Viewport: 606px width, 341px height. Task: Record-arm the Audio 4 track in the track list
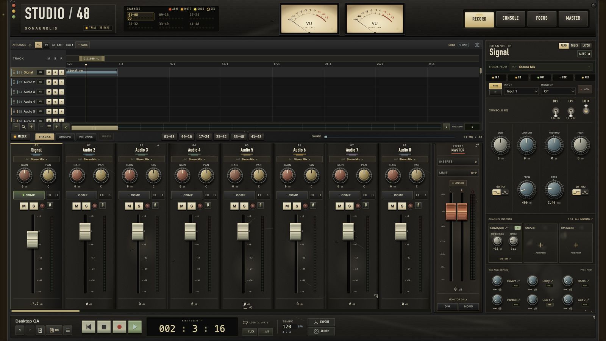point(61,102)
